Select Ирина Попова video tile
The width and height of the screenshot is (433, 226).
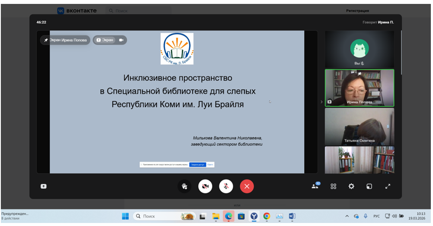point(359,88)
